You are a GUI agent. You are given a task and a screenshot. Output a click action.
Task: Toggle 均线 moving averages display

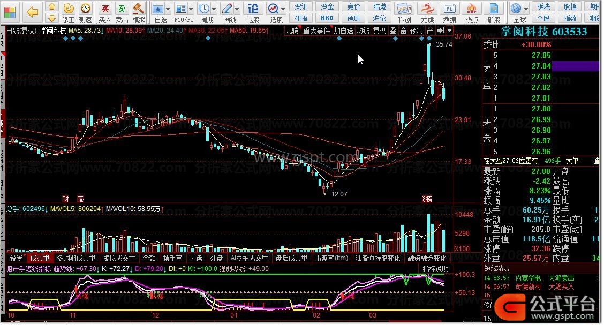(363, 31)
